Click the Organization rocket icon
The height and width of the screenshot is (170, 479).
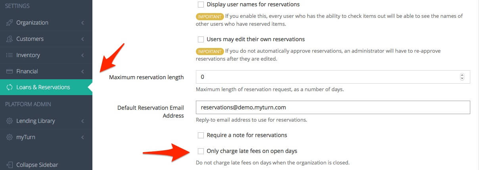(10, 23)
